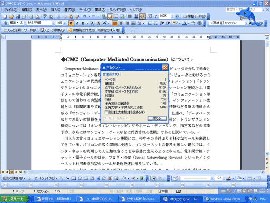
Task: Open the File menu
Action: coord(11,10)
